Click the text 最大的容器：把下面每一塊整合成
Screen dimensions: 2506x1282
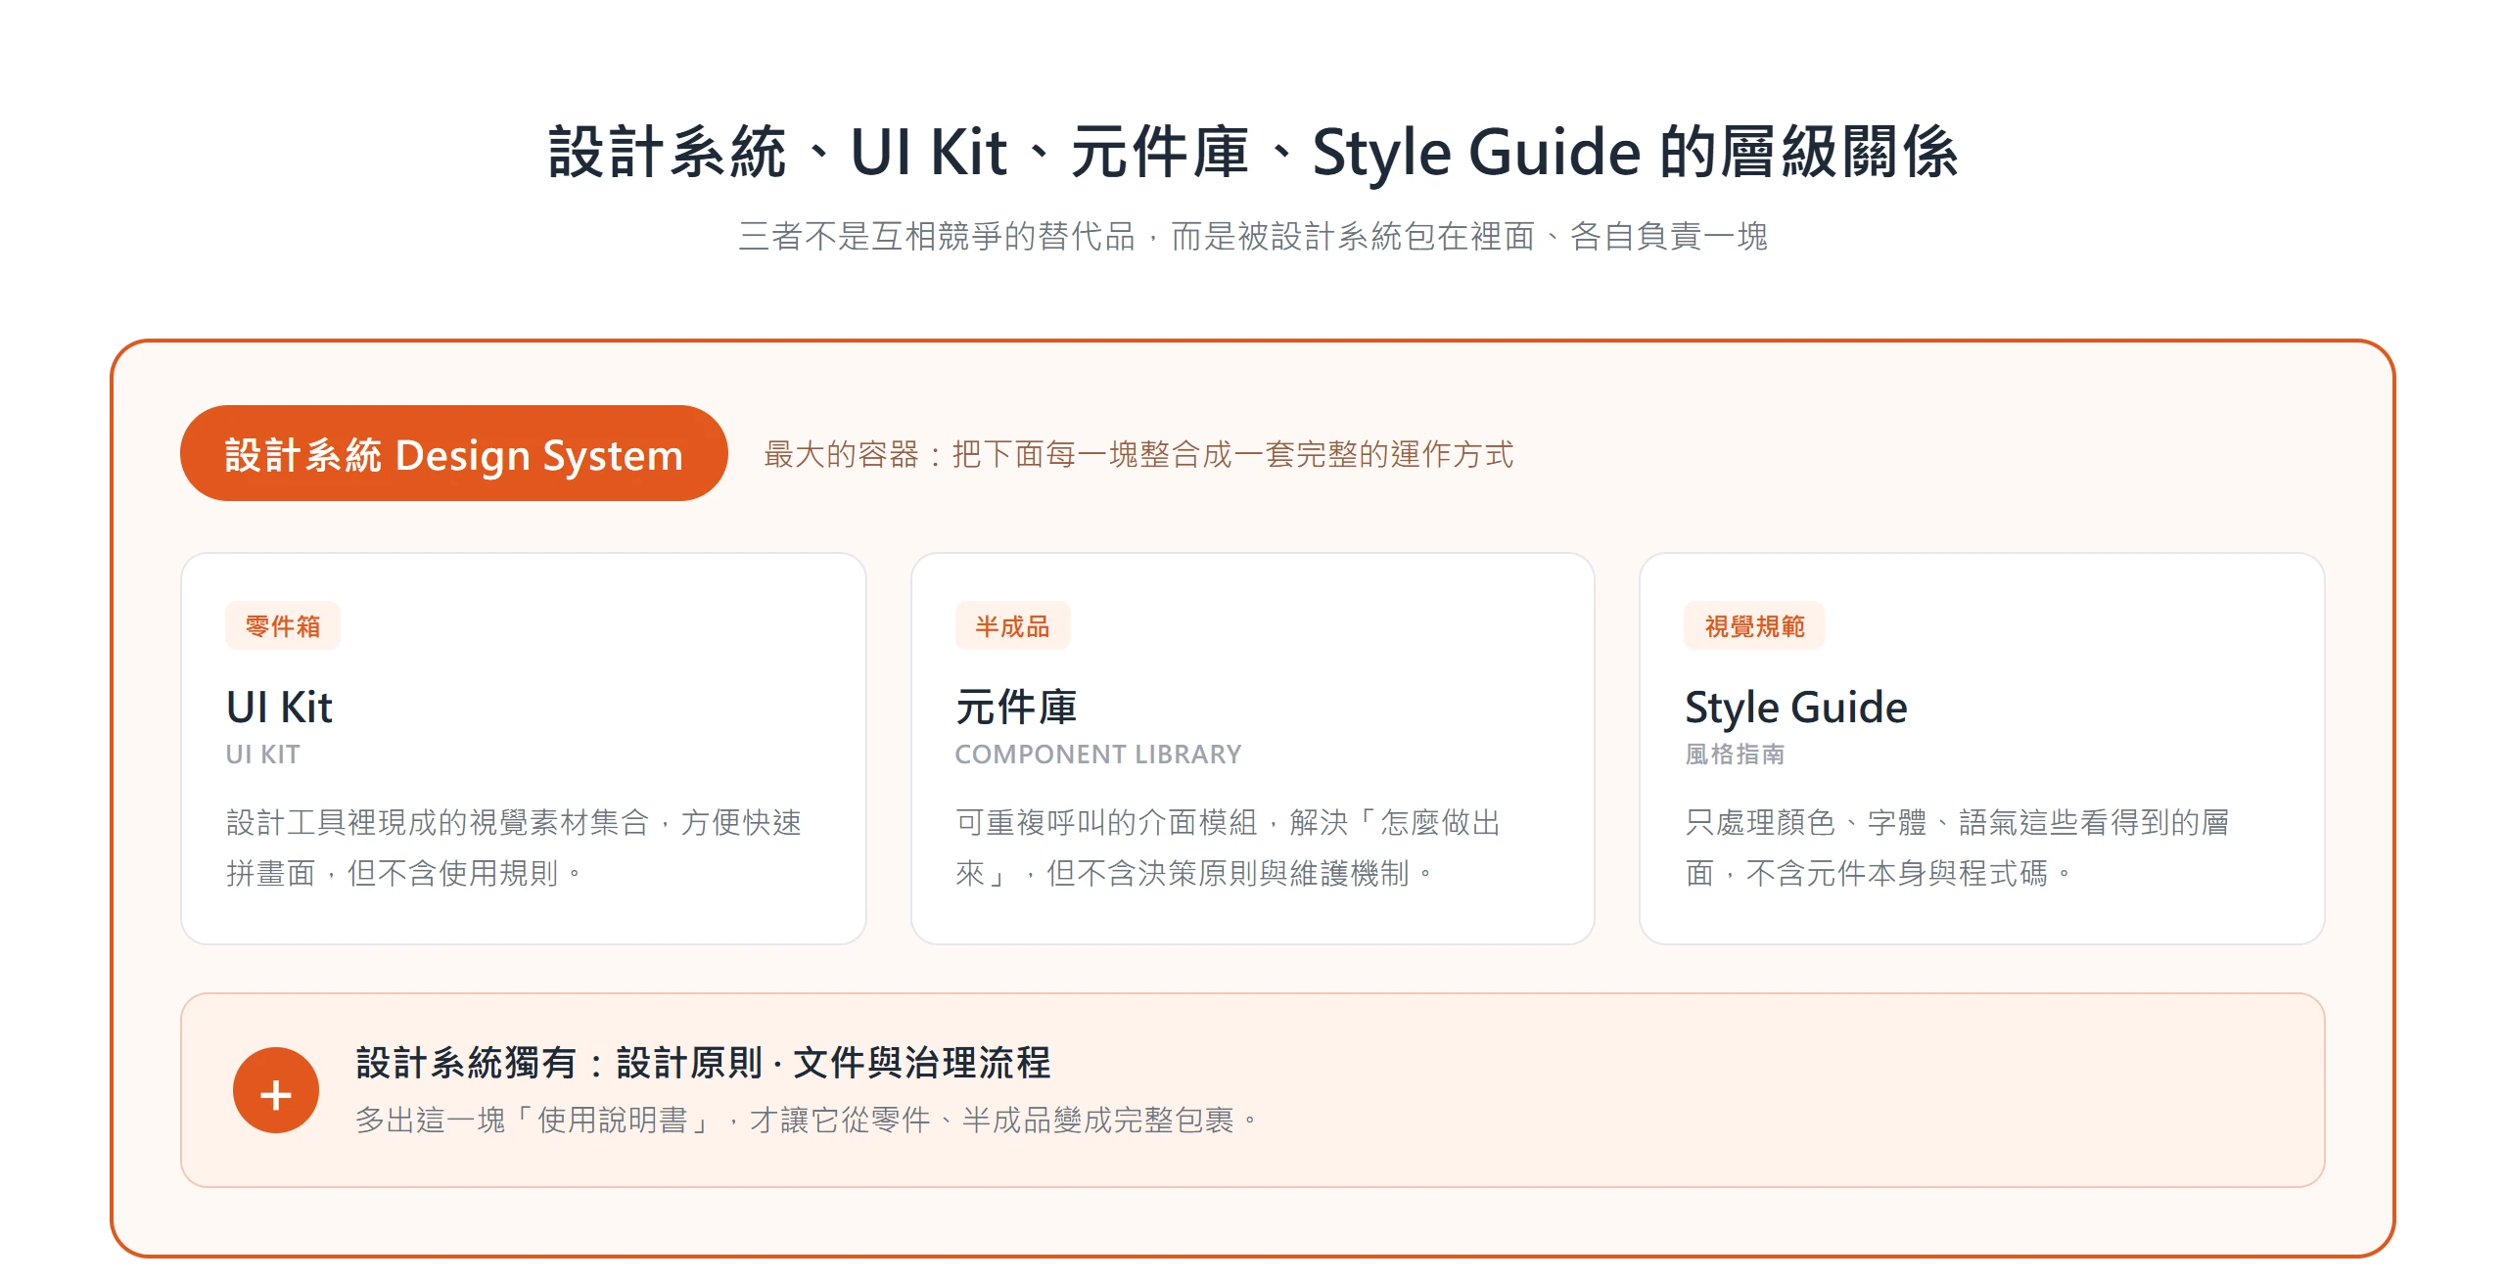pos(1138,454)
